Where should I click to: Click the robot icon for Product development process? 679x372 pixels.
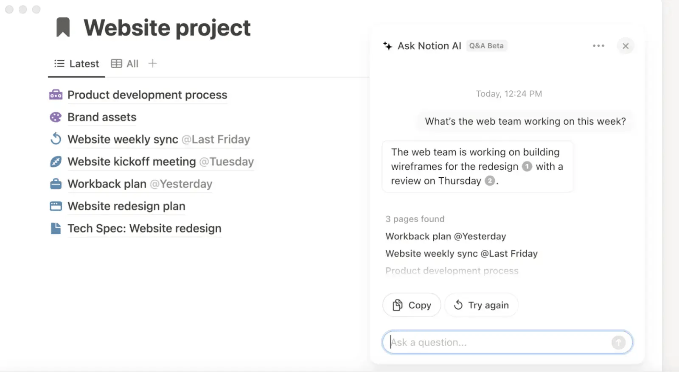click(56, 95)
